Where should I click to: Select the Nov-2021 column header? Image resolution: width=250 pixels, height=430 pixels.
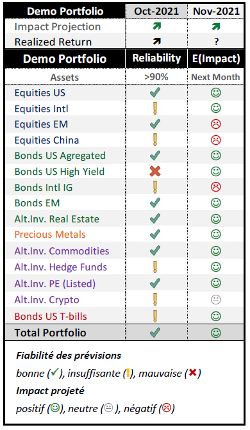[x=216, y=12]
